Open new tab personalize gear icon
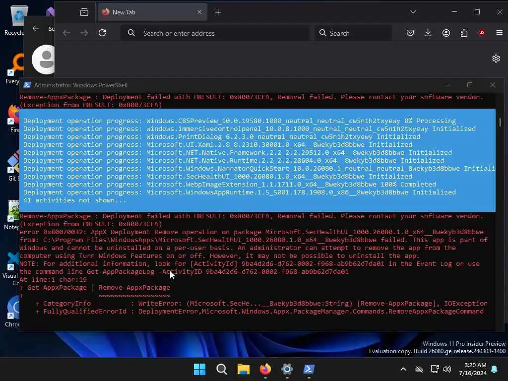 pos(496,59)
